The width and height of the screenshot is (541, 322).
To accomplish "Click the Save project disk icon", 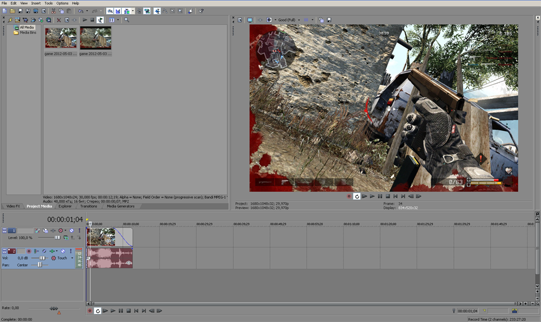I will 20,11.
